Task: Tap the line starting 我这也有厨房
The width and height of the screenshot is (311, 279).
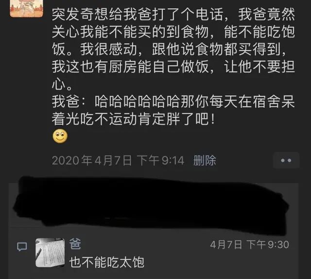Action: point(173,67)
